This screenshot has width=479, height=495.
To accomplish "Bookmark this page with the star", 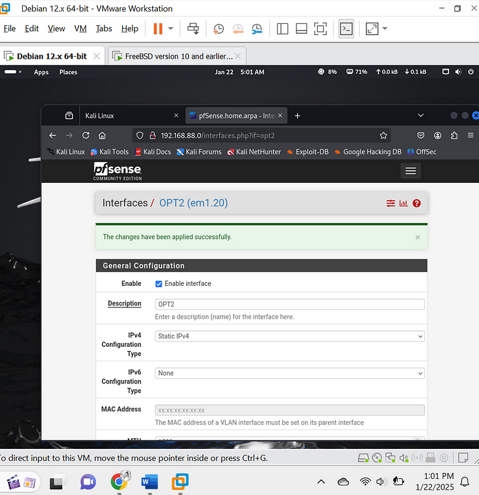I will pos(383,136).
